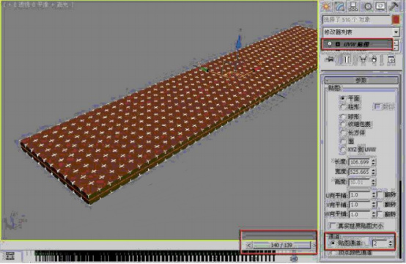Open Mini Curve Editor icon left of track bar
The height and width of the screenshot is (264, 406).
10,256
